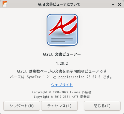Show the ライセンス(L) license text
The width and height of the screenshot is (124, 114).
59,106
